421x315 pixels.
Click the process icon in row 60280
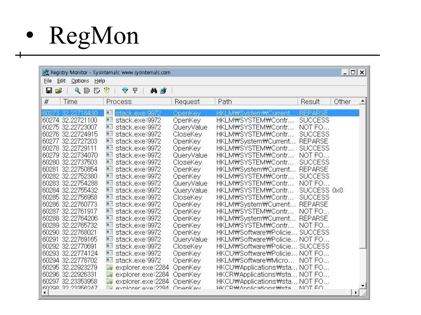click(109, 162)
